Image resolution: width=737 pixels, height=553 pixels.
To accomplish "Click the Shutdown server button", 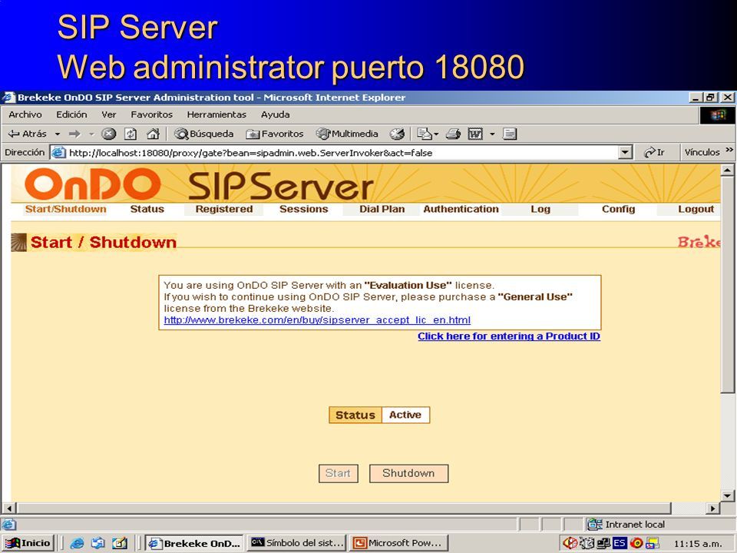I will (x=408, y=474).
